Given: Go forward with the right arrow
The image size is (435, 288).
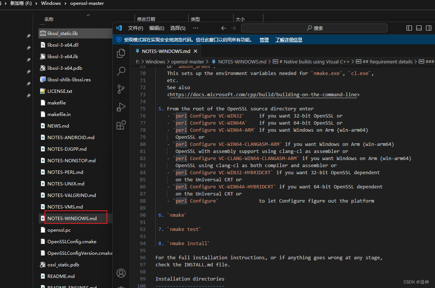Looking at the screenshot, I should [x=233, y=28].
